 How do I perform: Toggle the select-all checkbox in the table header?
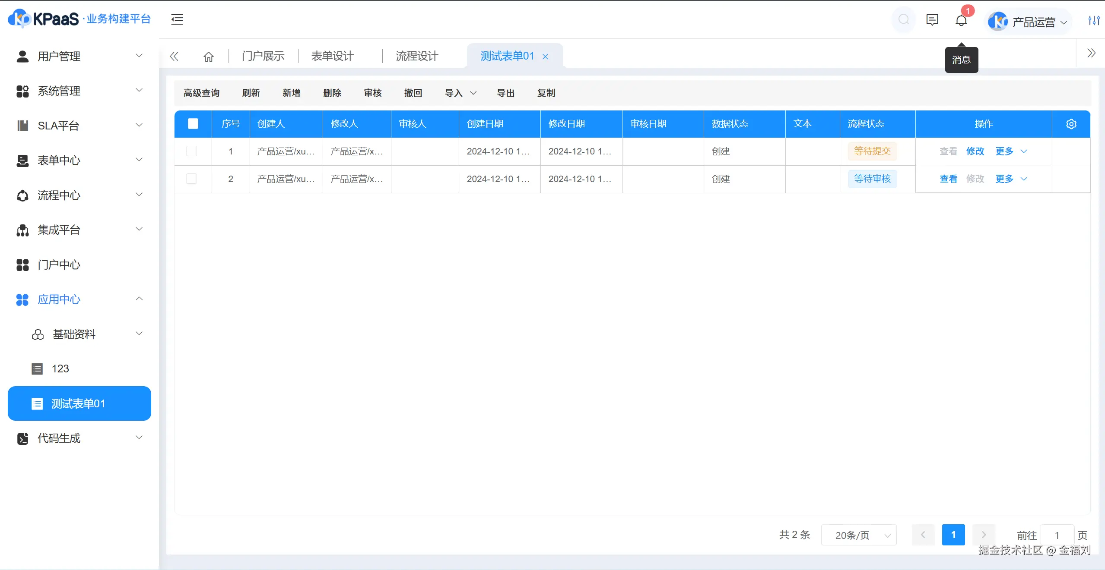pyautogui.click(x=193, y=124)
